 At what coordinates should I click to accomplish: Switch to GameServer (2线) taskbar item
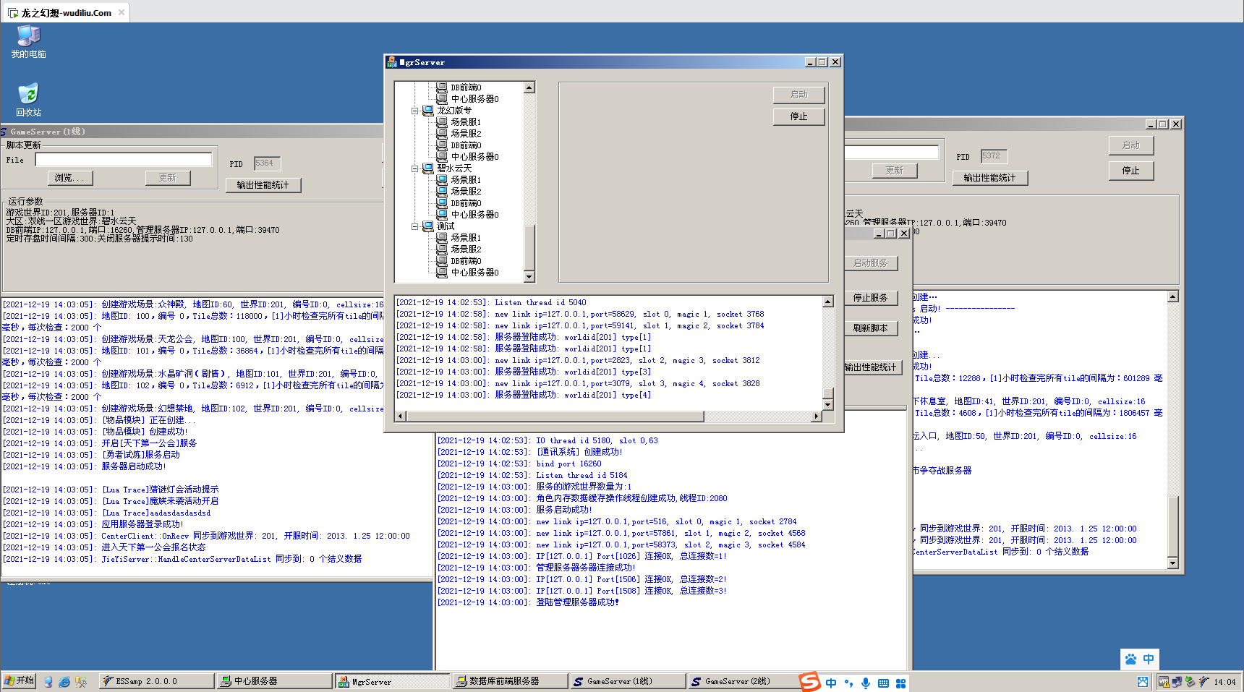click(x=743, y=681)
